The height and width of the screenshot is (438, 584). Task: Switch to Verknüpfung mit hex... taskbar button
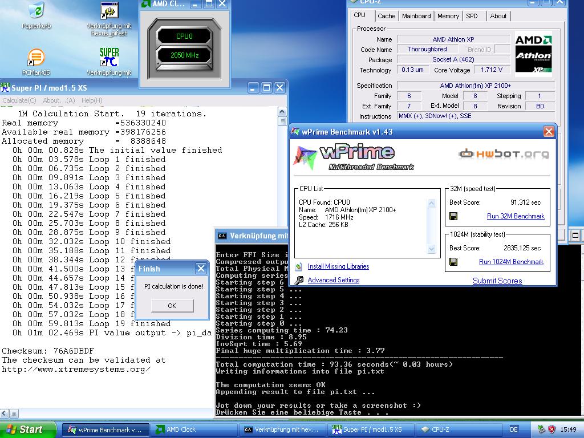click(282, 429)
